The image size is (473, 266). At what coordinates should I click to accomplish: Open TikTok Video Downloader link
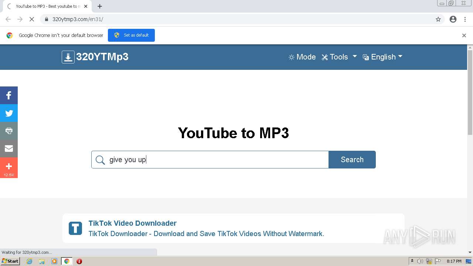132,223
